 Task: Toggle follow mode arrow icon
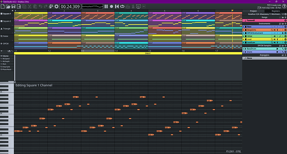(x=144, y=7)
